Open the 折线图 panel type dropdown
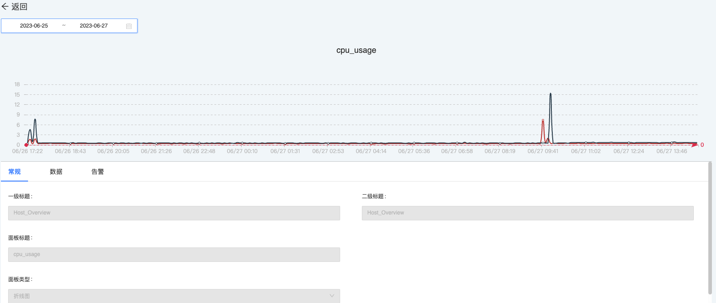The width and height of the screenshot is (716, 303). 174,296
